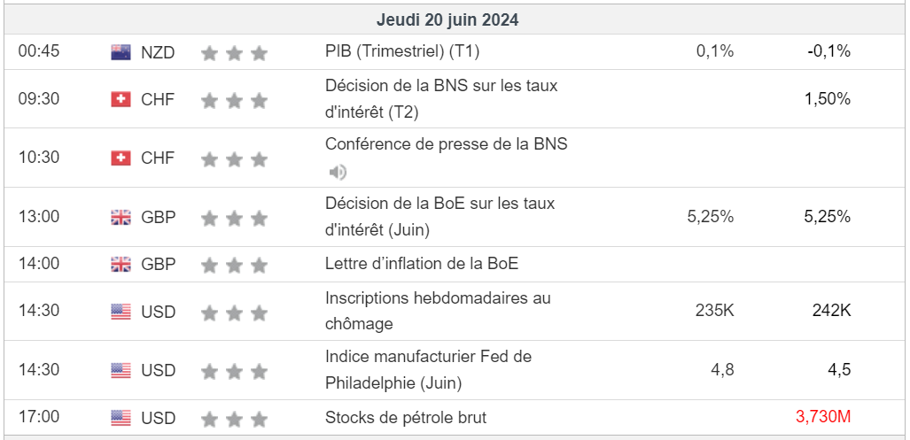Image resolution: width=910 pixels, height=440 pixels.
Task: Open Conférence de presse de la BNS
Action: point(446,143)
